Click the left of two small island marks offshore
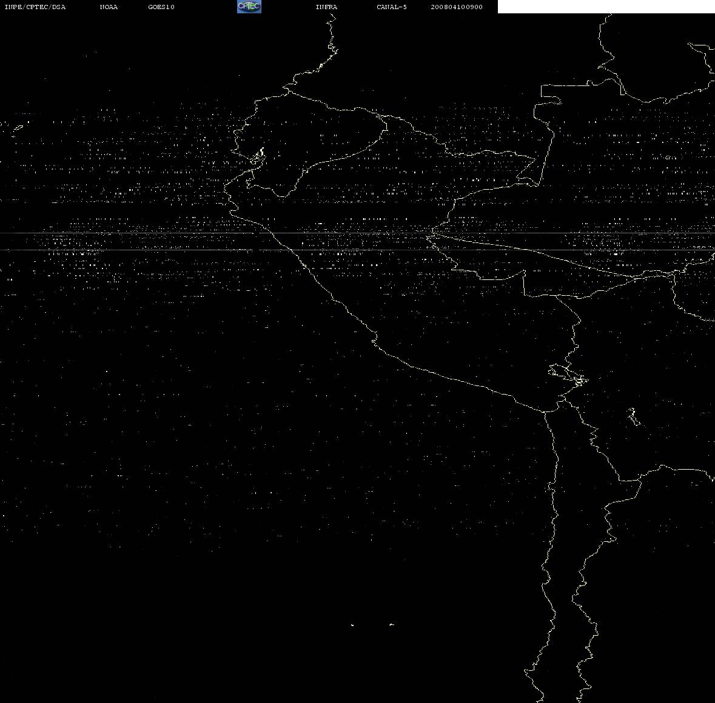Image resolution: width=715 pixels, height=703 pixels. pos(352,625)
